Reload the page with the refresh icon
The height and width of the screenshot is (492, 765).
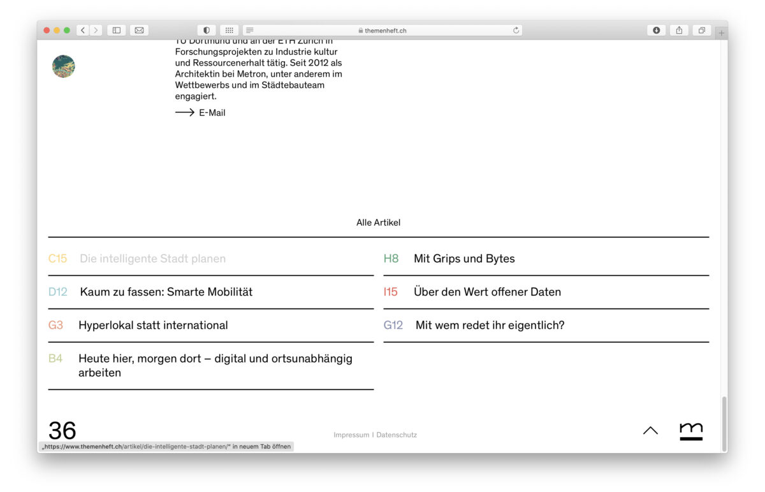(516, 30)
